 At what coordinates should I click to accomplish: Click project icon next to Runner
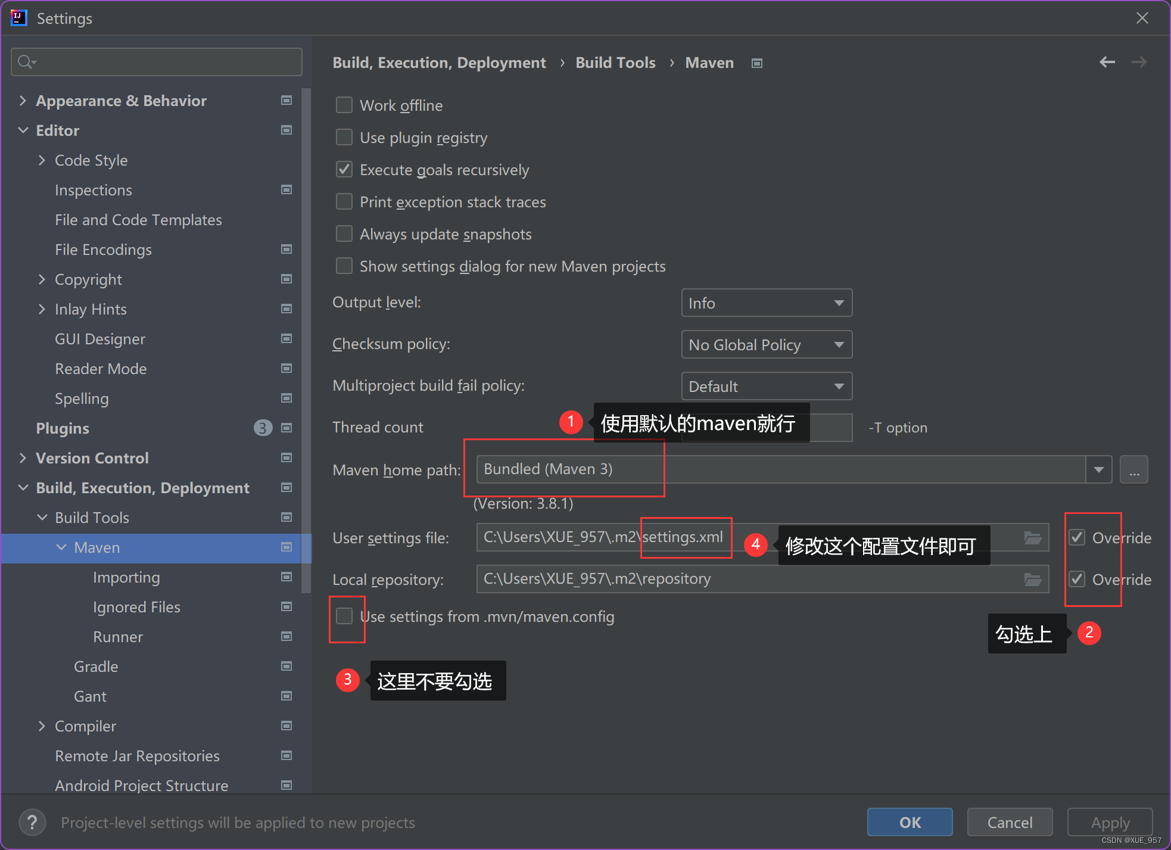tap(286, 636)
